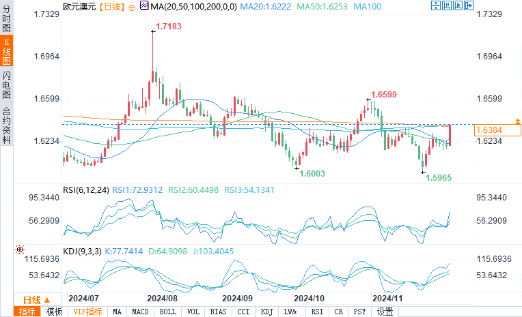Viewport: 522px width, 317px height.
Task: Apply PSY indicator
Action: [x=359, y=312]
